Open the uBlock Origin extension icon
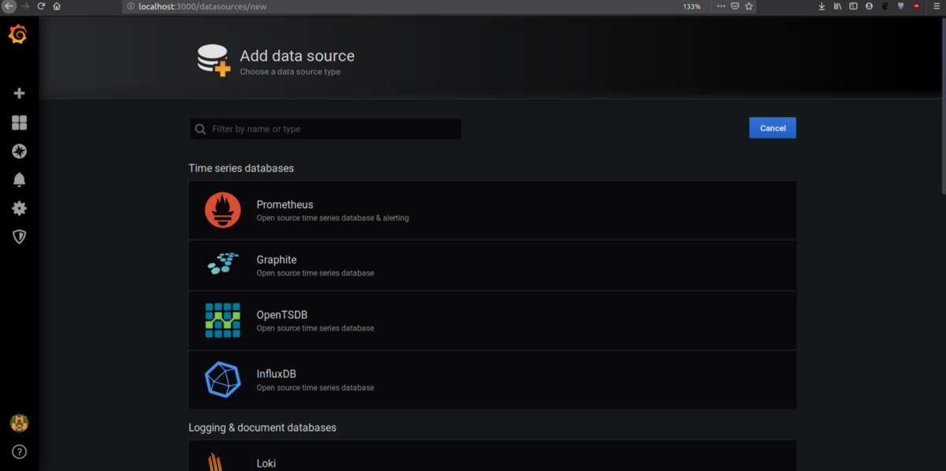Image resolution: width=946 pixels, height=471 pixels. pos(916,6)
